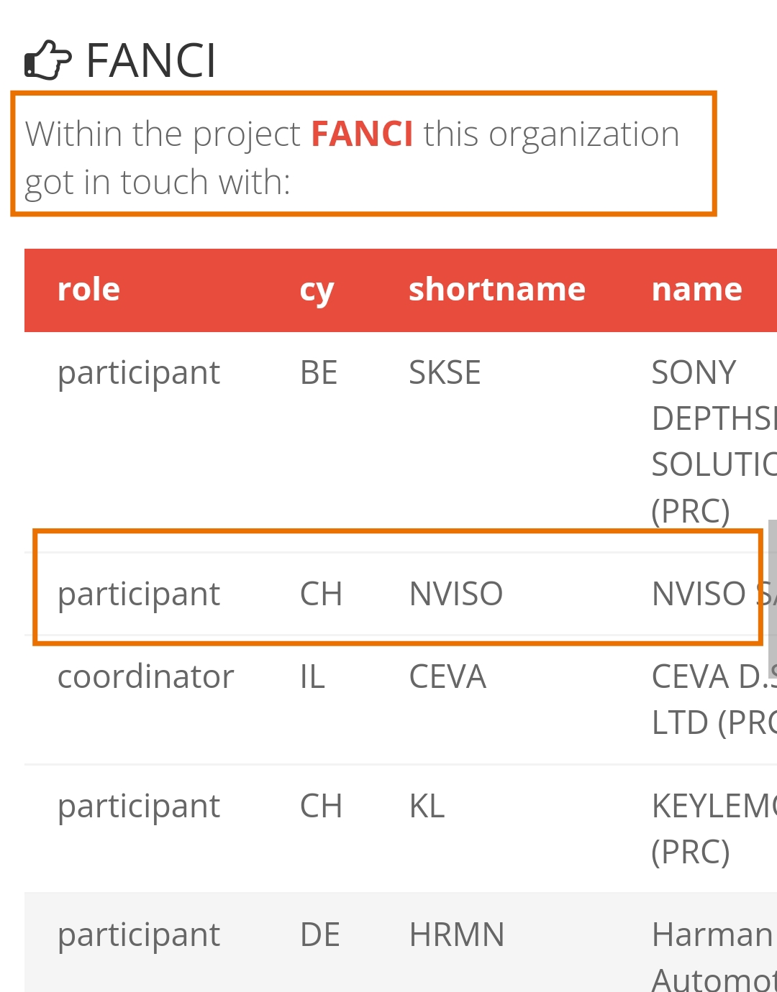Image resolution: width=777 pixels, height=992 pixels.
Task: Click the NVISO SA organization name
Action: click(714, 594)
